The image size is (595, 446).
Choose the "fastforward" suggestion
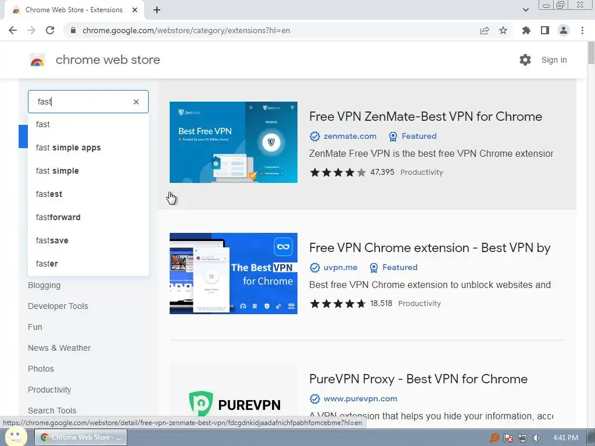coord(88,217)
